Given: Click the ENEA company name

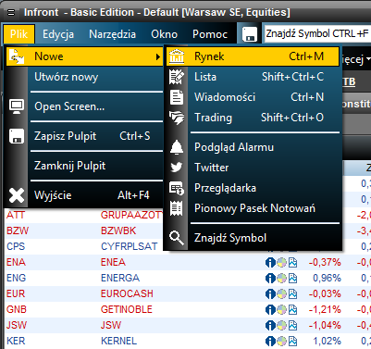Looking at the screenshot, I should (113, 262).
